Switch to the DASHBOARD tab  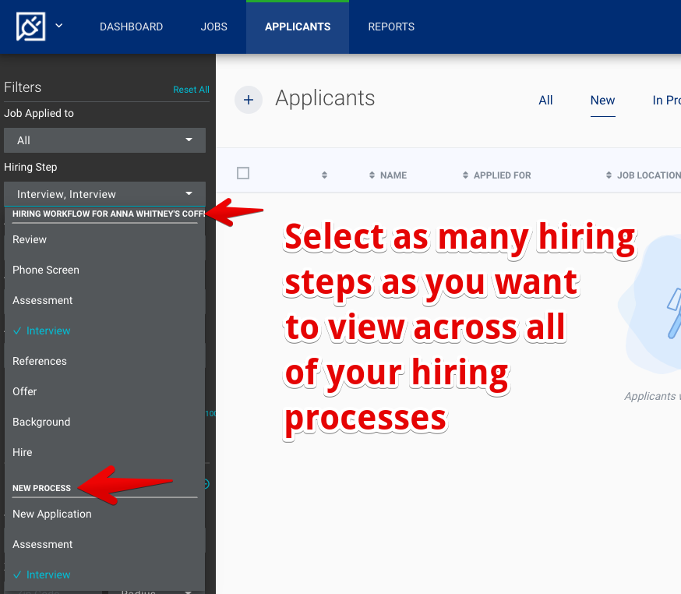click(x=131, y=26)
